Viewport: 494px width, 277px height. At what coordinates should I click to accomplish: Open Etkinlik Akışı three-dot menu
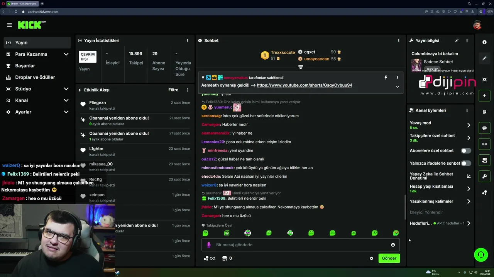pyautogui.click(x=188, y=90)
